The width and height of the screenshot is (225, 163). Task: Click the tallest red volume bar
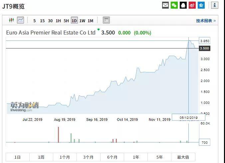click(58, 135)
